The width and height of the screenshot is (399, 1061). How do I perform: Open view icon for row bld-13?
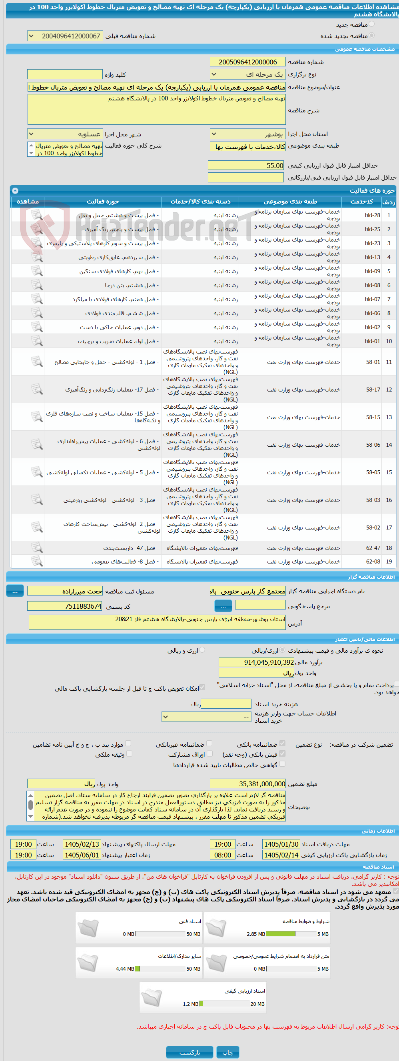tap(37, 257)
